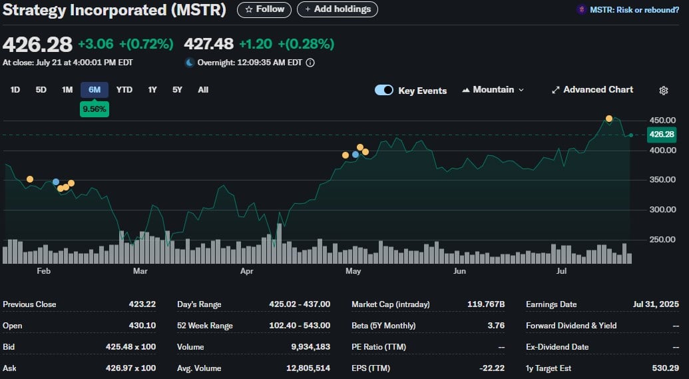Click the Previous Close value 423.22
Image resolution: width=689 pixels, height=379 pixels.
click(x=142, y=304)
